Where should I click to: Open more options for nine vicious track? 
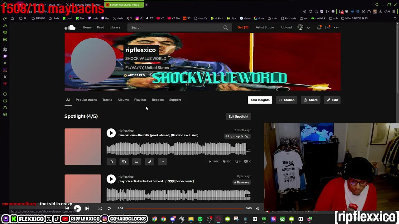pos(162,162)
